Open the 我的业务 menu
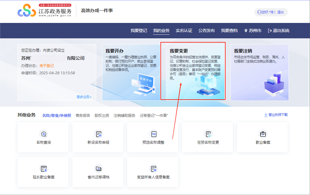 click(x=161, y=31)
